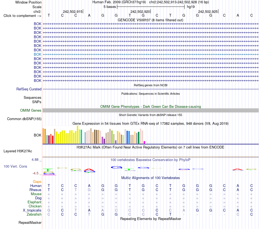Open "Repeating Elements by RepeatMasker" title
The height and width of the screenshot is (229, 259).
pyautogui.click(x=150, y=219)
